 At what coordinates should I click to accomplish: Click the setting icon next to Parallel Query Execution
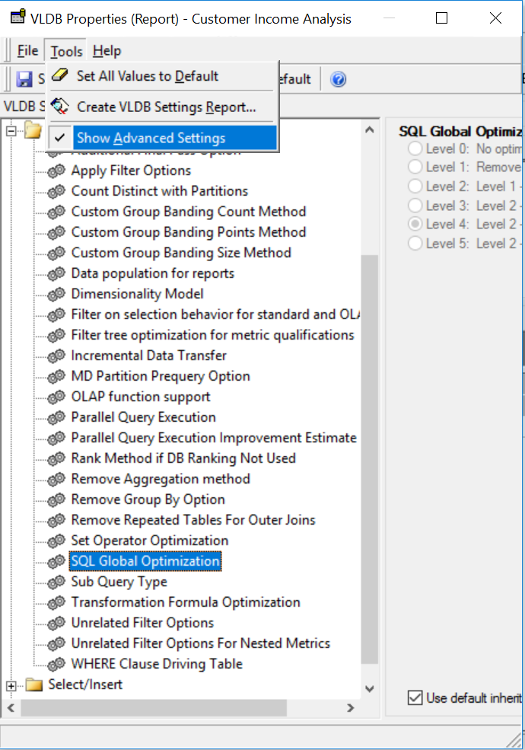[55, 418]
